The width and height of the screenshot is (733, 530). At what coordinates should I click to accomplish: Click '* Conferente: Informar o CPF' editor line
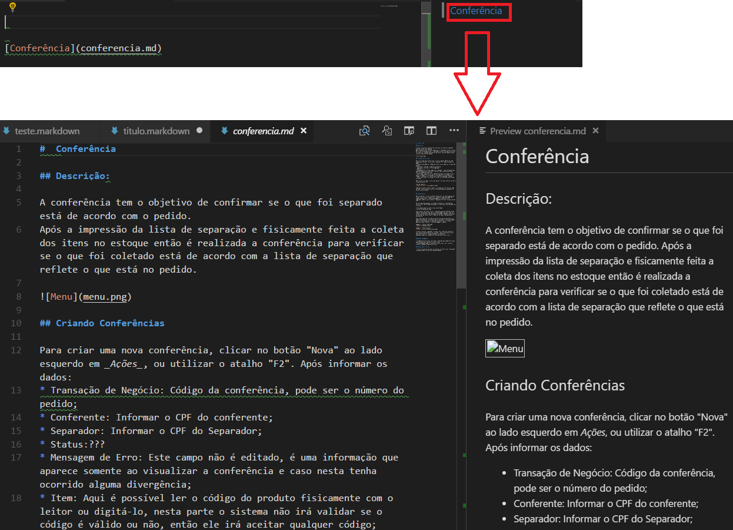coord(156,418)
